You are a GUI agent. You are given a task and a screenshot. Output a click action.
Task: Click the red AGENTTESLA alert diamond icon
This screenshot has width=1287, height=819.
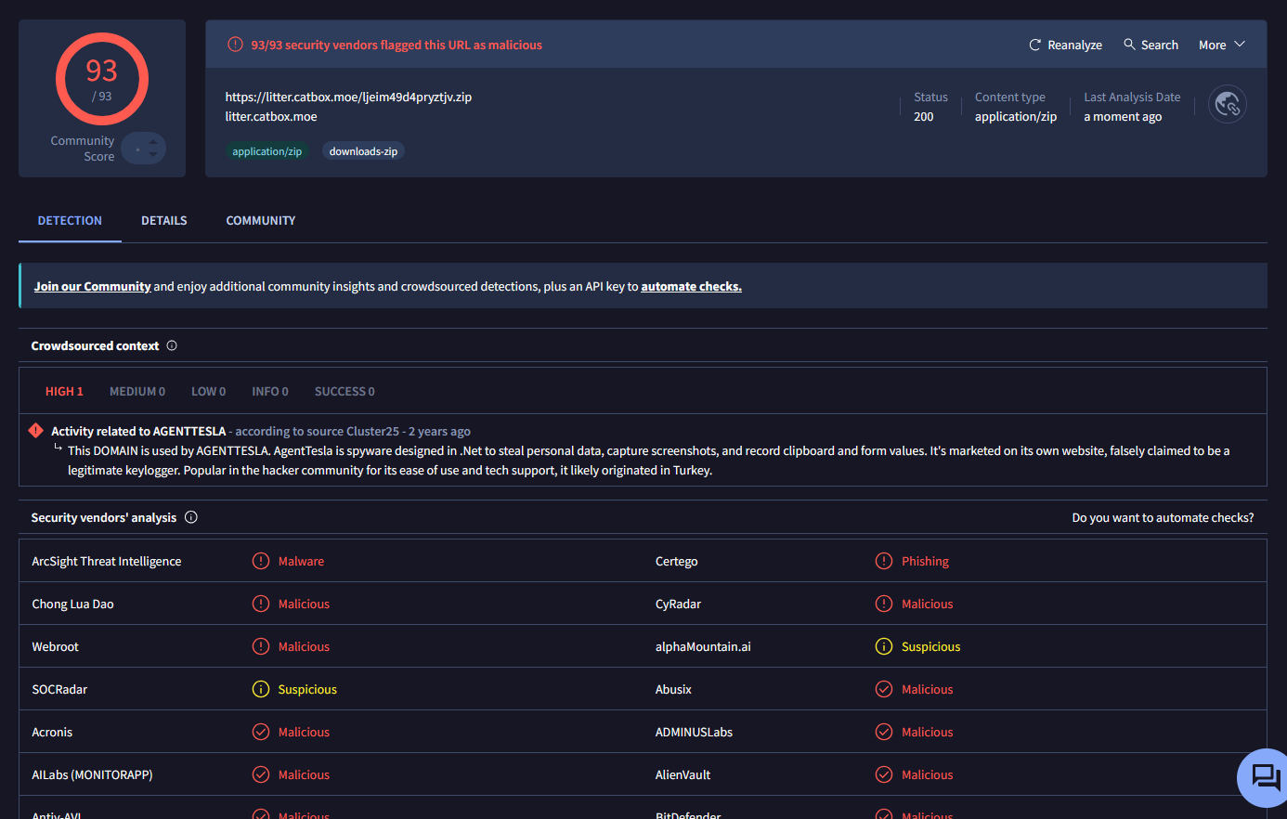click(36, 431)
